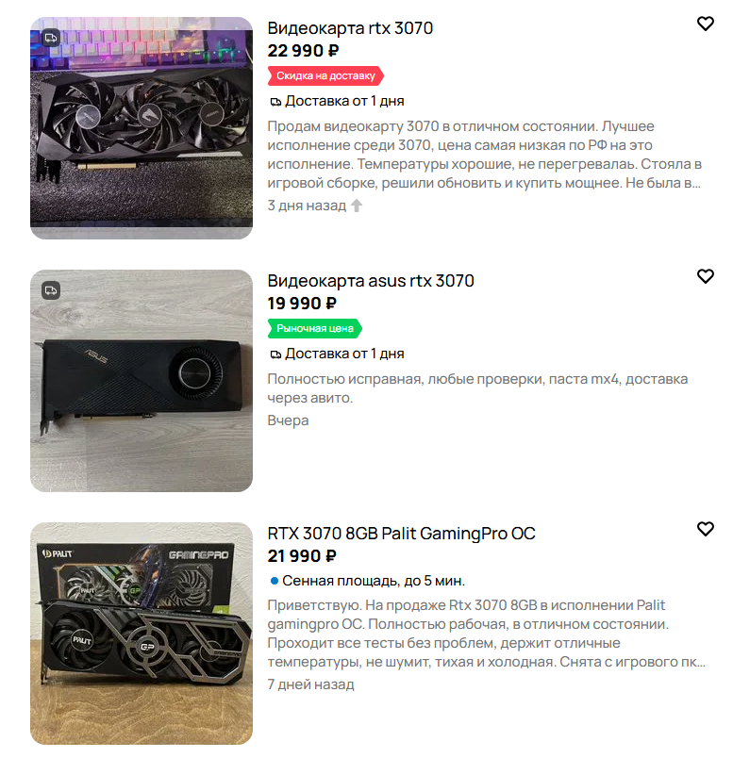733x758 pixels.
Task: Click truck icon beside asus listing's delivery text
Action: 275,354
